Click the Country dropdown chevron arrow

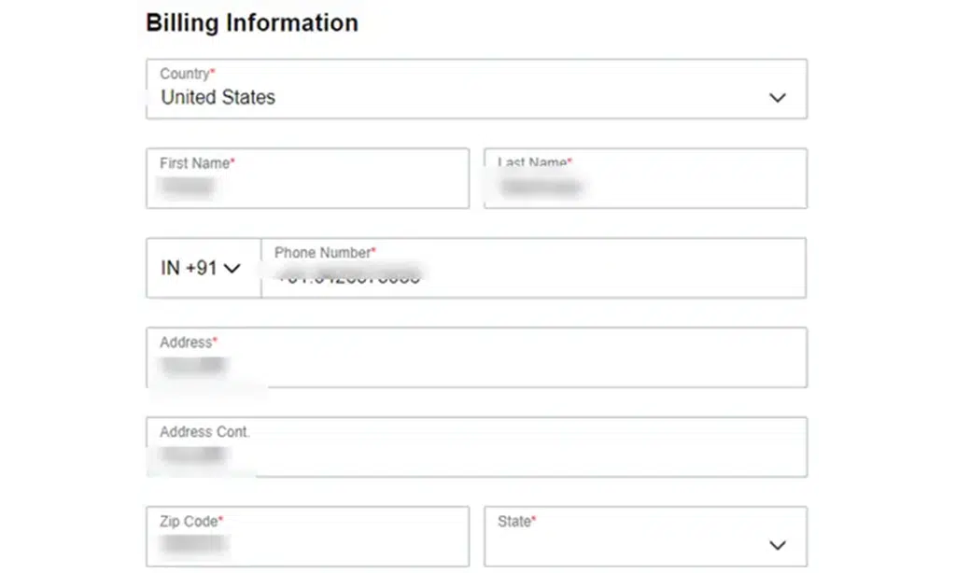coord(776,96)
